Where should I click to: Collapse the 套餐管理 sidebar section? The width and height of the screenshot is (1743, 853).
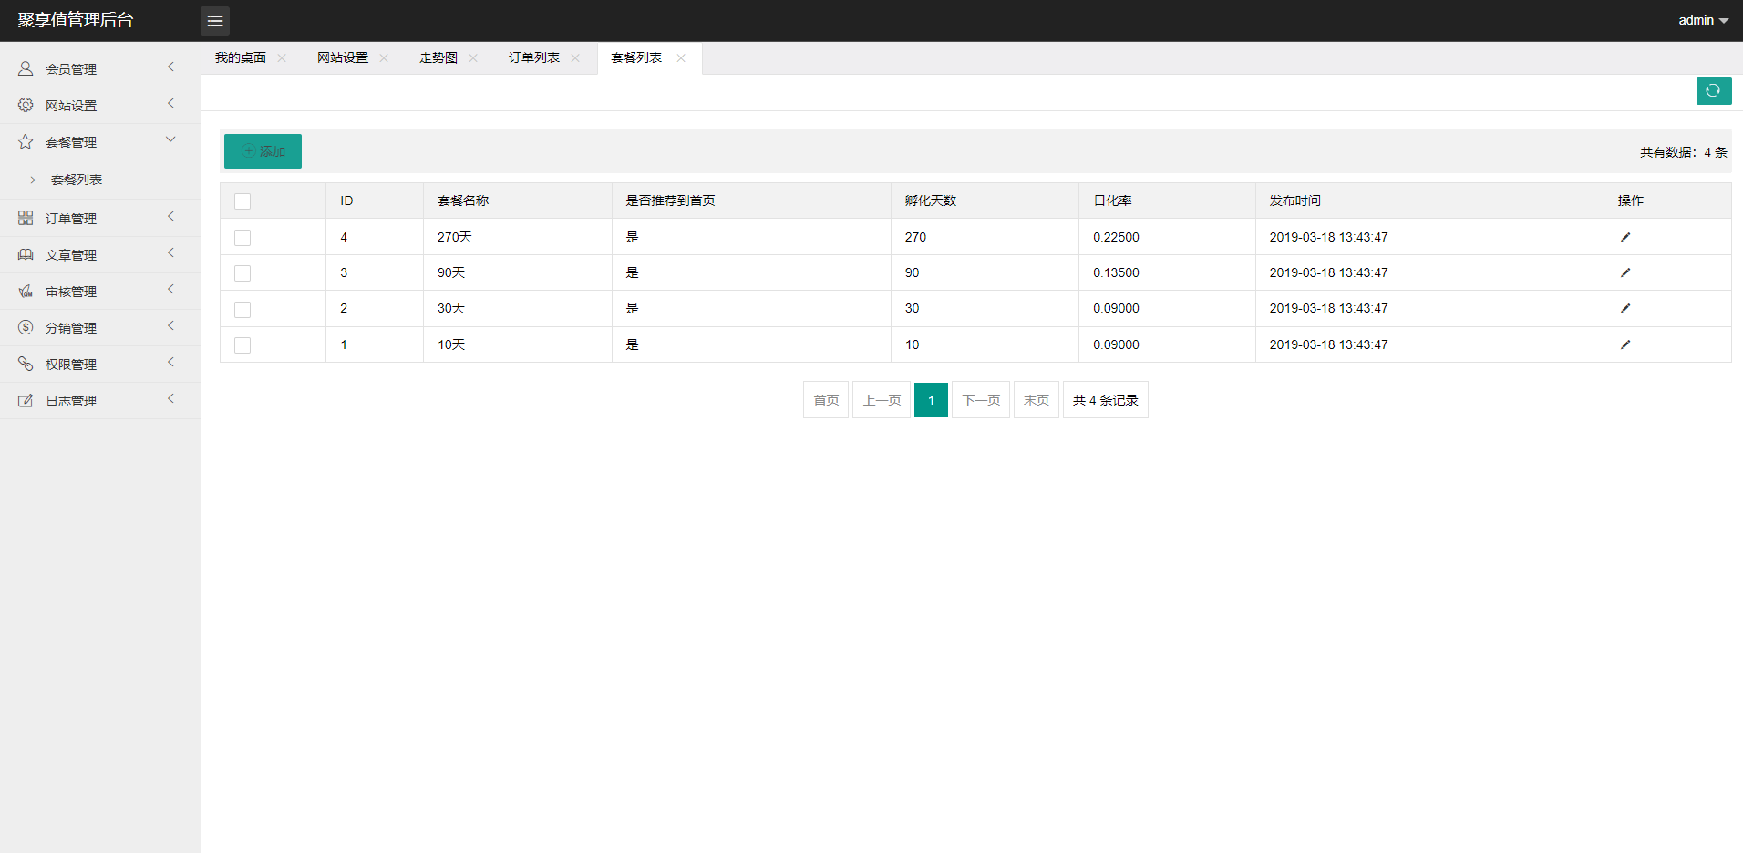pos(71,142)
